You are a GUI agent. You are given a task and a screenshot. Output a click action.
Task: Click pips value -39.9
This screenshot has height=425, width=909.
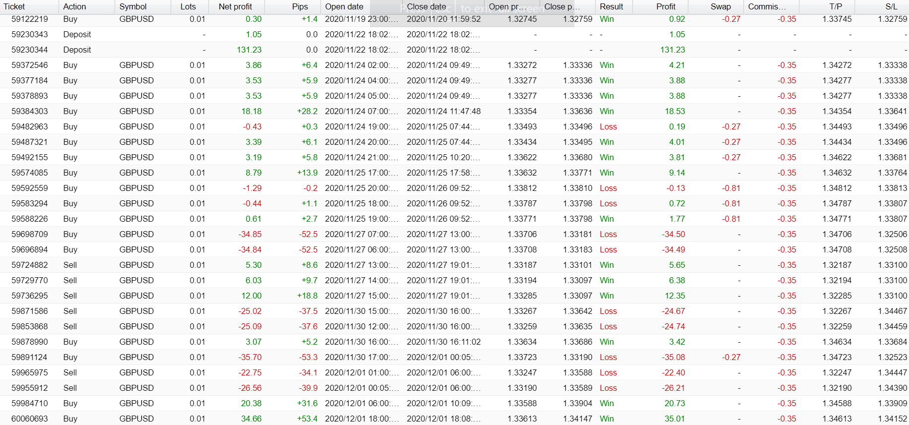[x=308, y=388]
